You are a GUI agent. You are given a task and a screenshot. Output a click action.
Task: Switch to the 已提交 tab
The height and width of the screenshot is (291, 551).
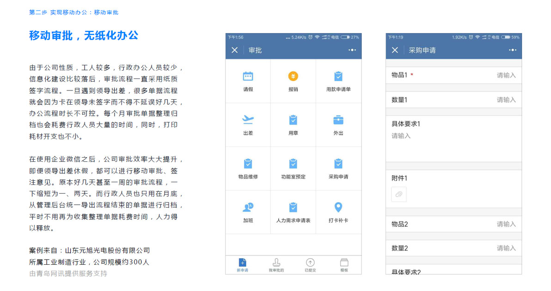[x=310, y=265]
